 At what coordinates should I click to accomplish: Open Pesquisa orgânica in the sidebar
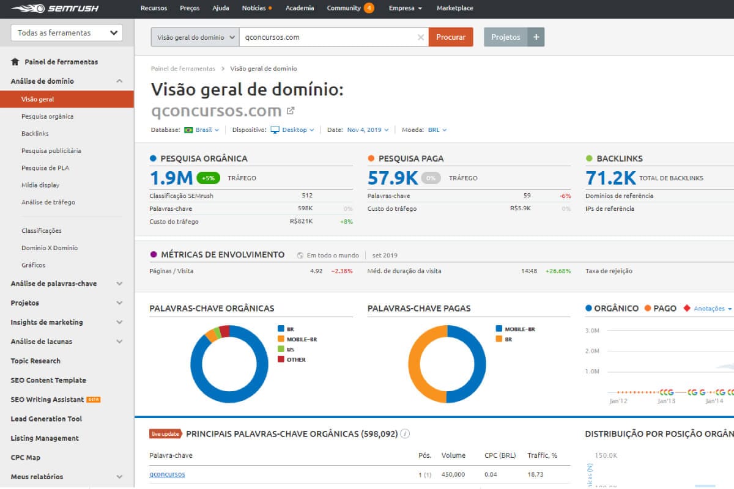point(47,116)
